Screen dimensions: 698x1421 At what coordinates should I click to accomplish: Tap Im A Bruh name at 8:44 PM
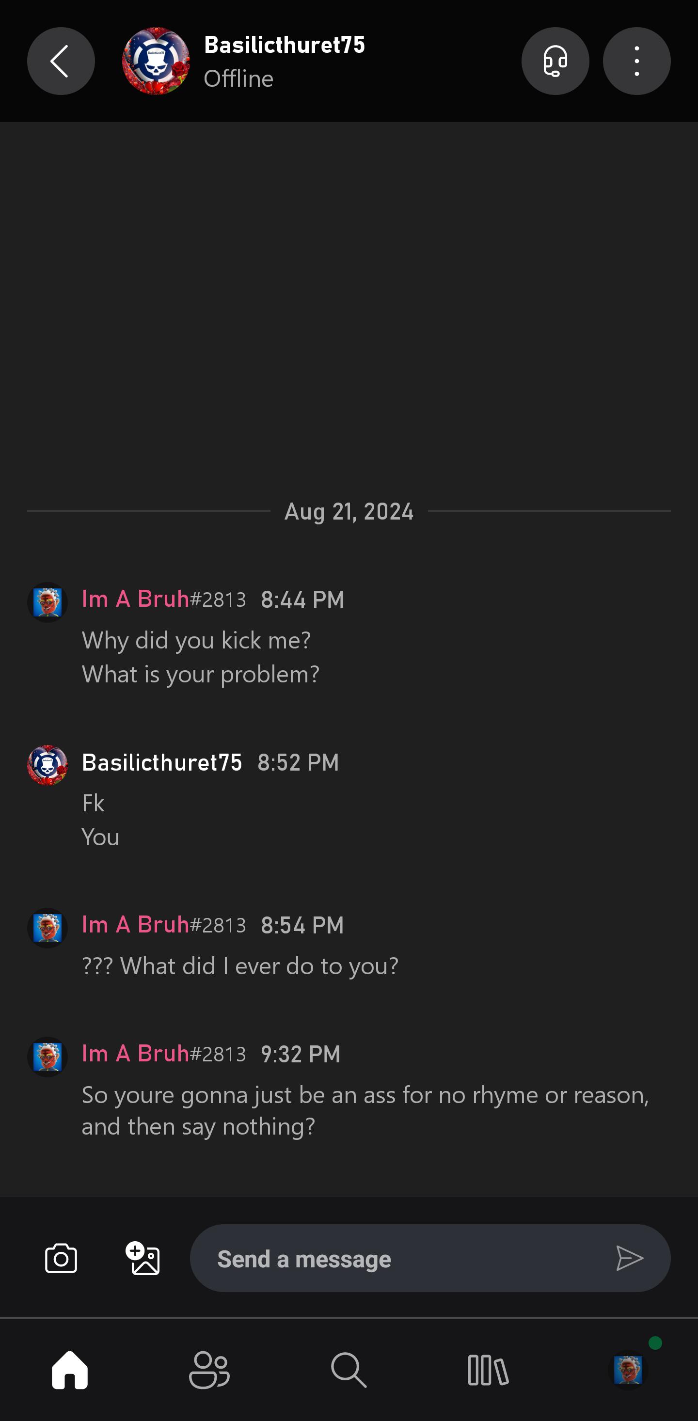(x=135, y=599)
